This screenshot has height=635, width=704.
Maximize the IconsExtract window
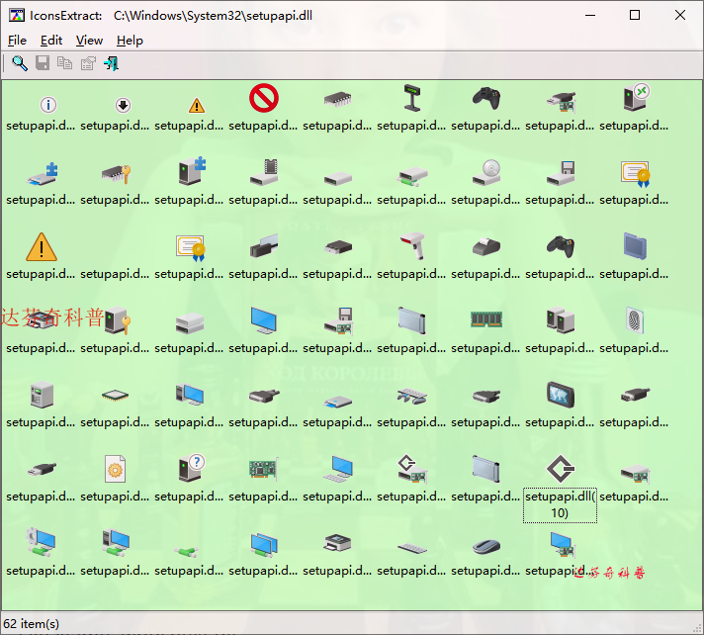(x=635, y=15)
